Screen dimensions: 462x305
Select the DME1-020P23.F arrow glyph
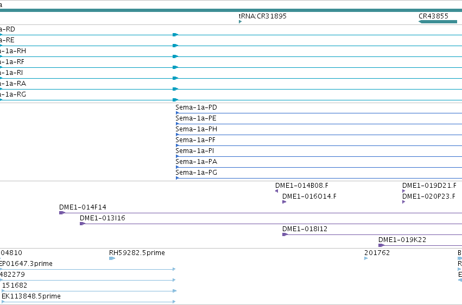[404, 202]
